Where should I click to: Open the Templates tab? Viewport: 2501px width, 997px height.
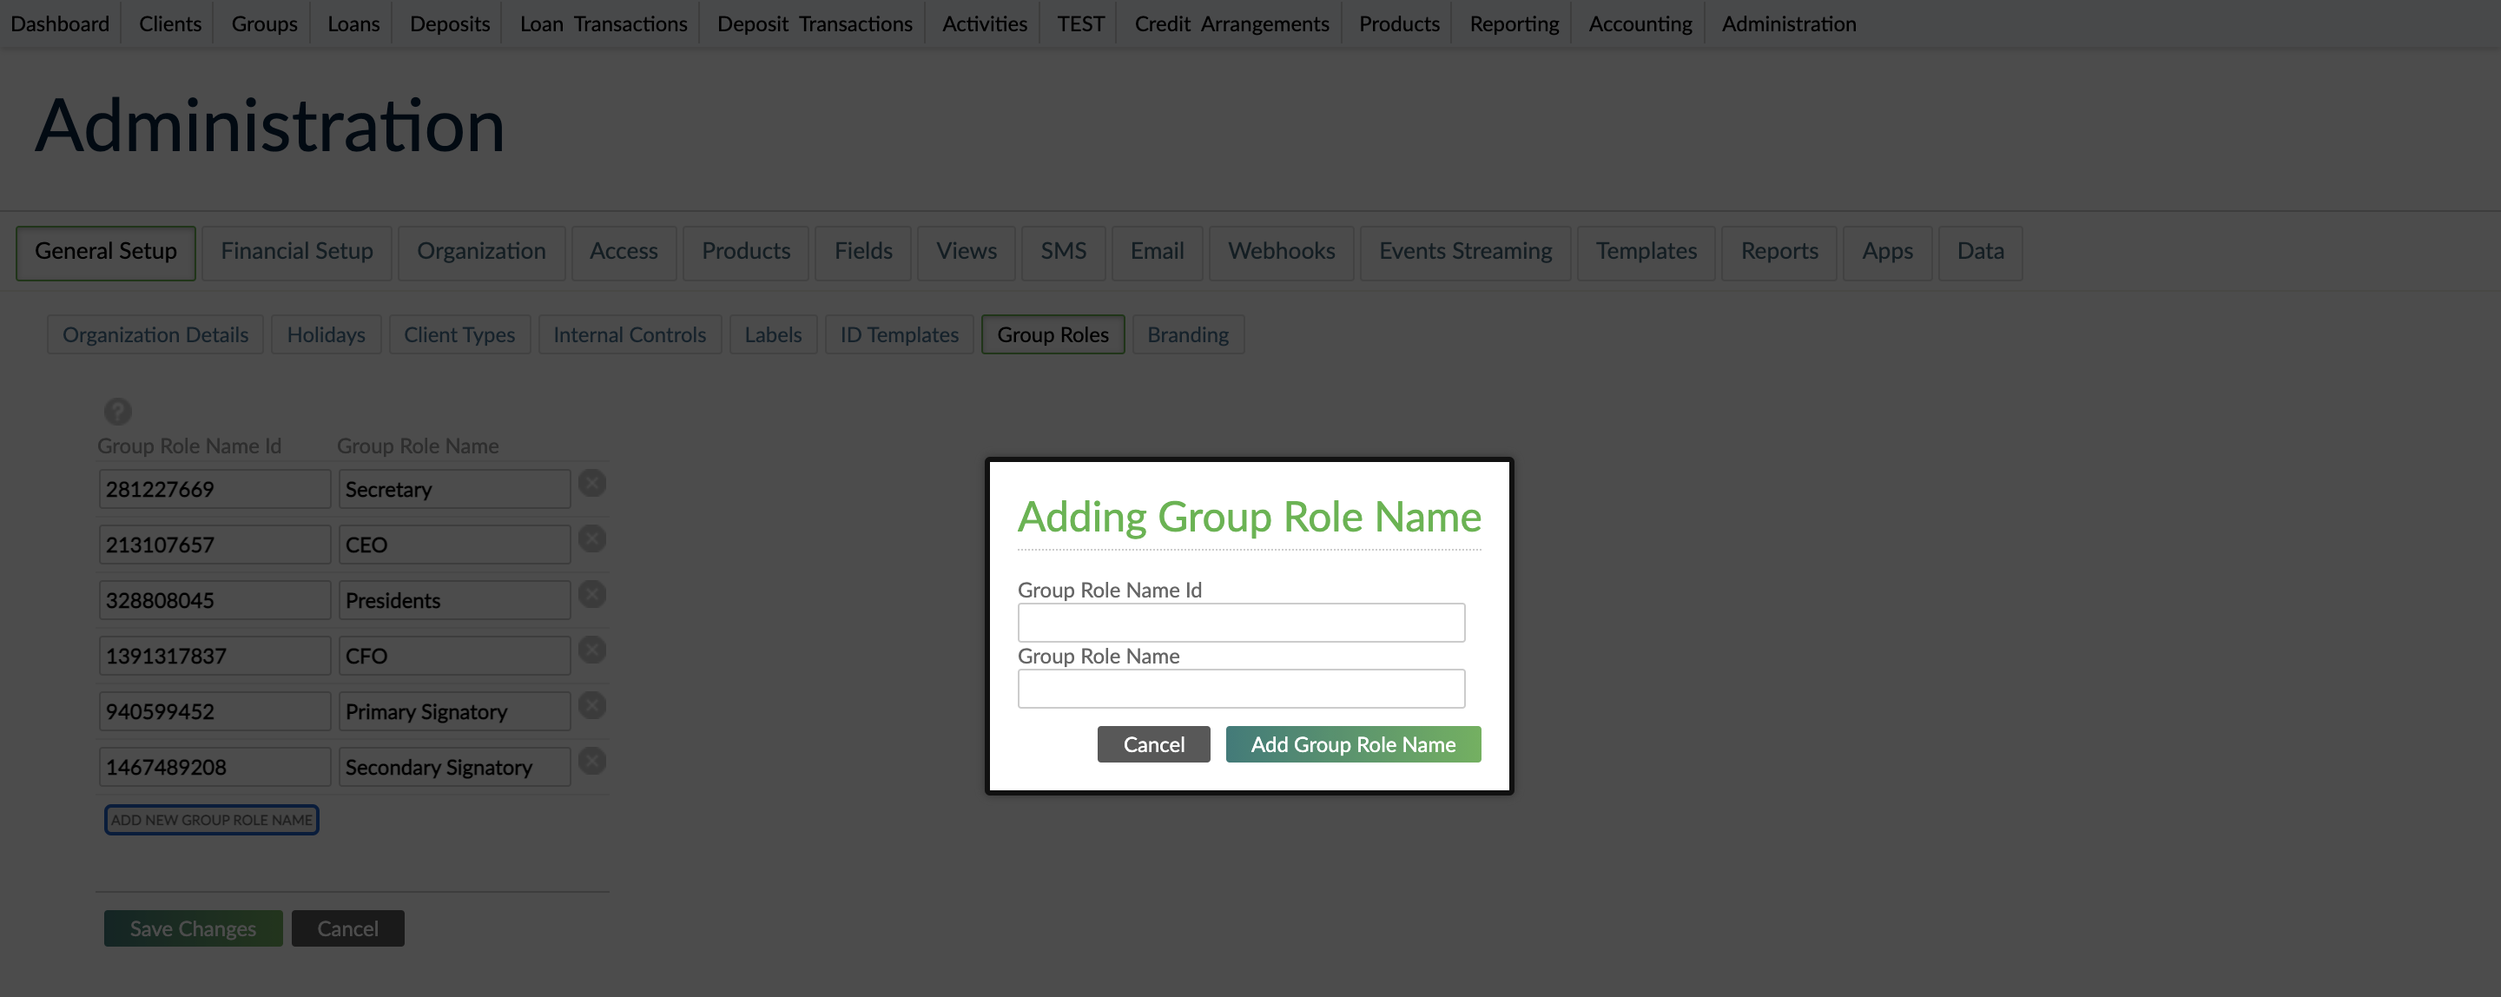1646,252
